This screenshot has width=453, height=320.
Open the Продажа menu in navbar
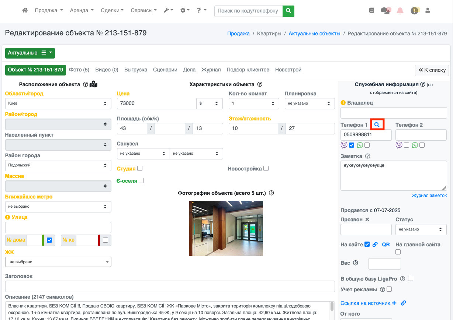click(49, 11)
